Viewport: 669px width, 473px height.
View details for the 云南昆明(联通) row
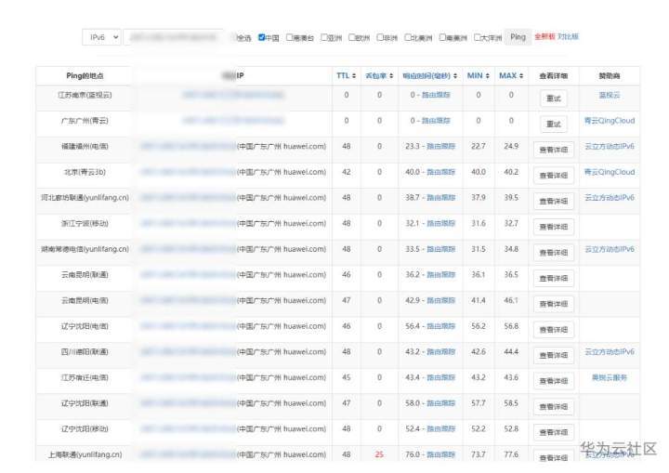pos(554,279)
